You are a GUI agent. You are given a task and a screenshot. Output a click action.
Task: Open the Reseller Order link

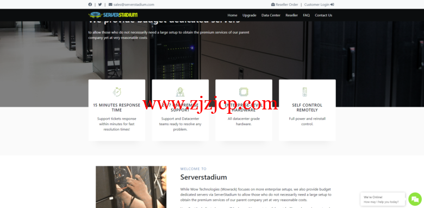pyautogui.click(x=287, y=4)
